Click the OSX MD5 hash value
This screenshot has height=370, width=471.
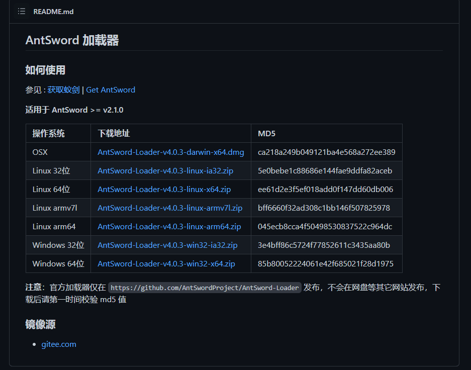[x=326, y=152]
